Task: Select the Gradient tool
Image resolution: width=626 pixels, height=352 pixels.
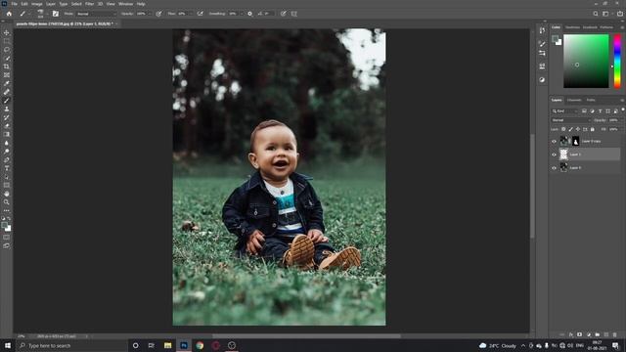Action: click(7, 134)
